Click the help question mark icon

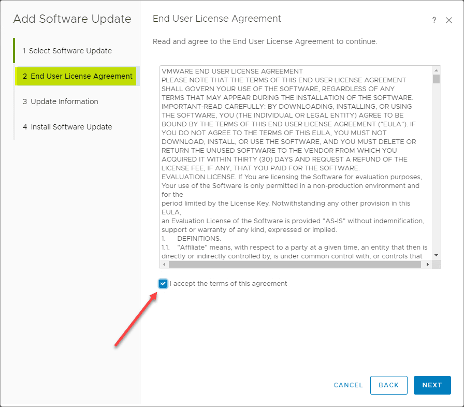coord(434,20)
